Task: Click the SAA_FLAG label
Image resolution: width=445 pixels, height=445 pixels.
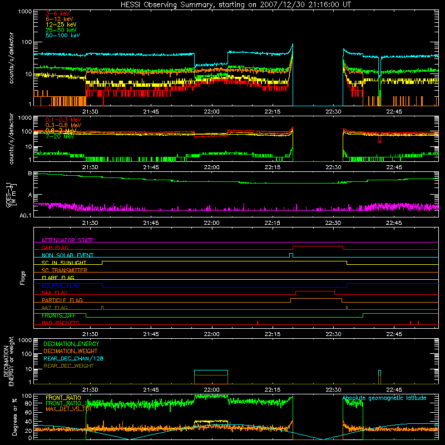Action: [55, 293]
